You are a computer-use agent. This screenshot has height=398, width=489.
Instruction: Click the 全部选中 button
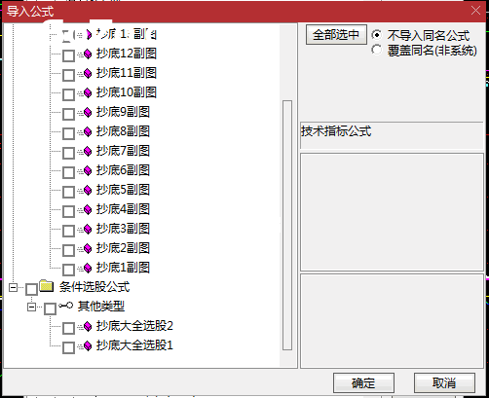336,35
